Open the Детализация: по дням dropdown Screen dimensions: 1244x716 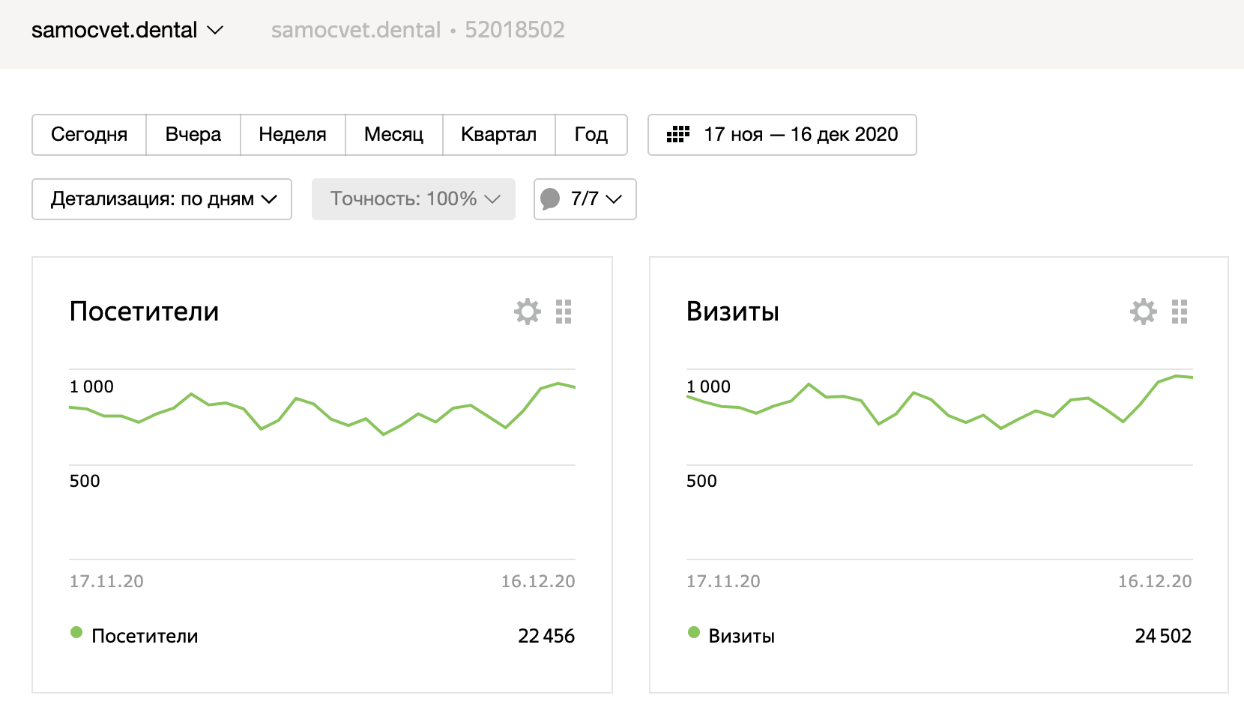point(162,199)
